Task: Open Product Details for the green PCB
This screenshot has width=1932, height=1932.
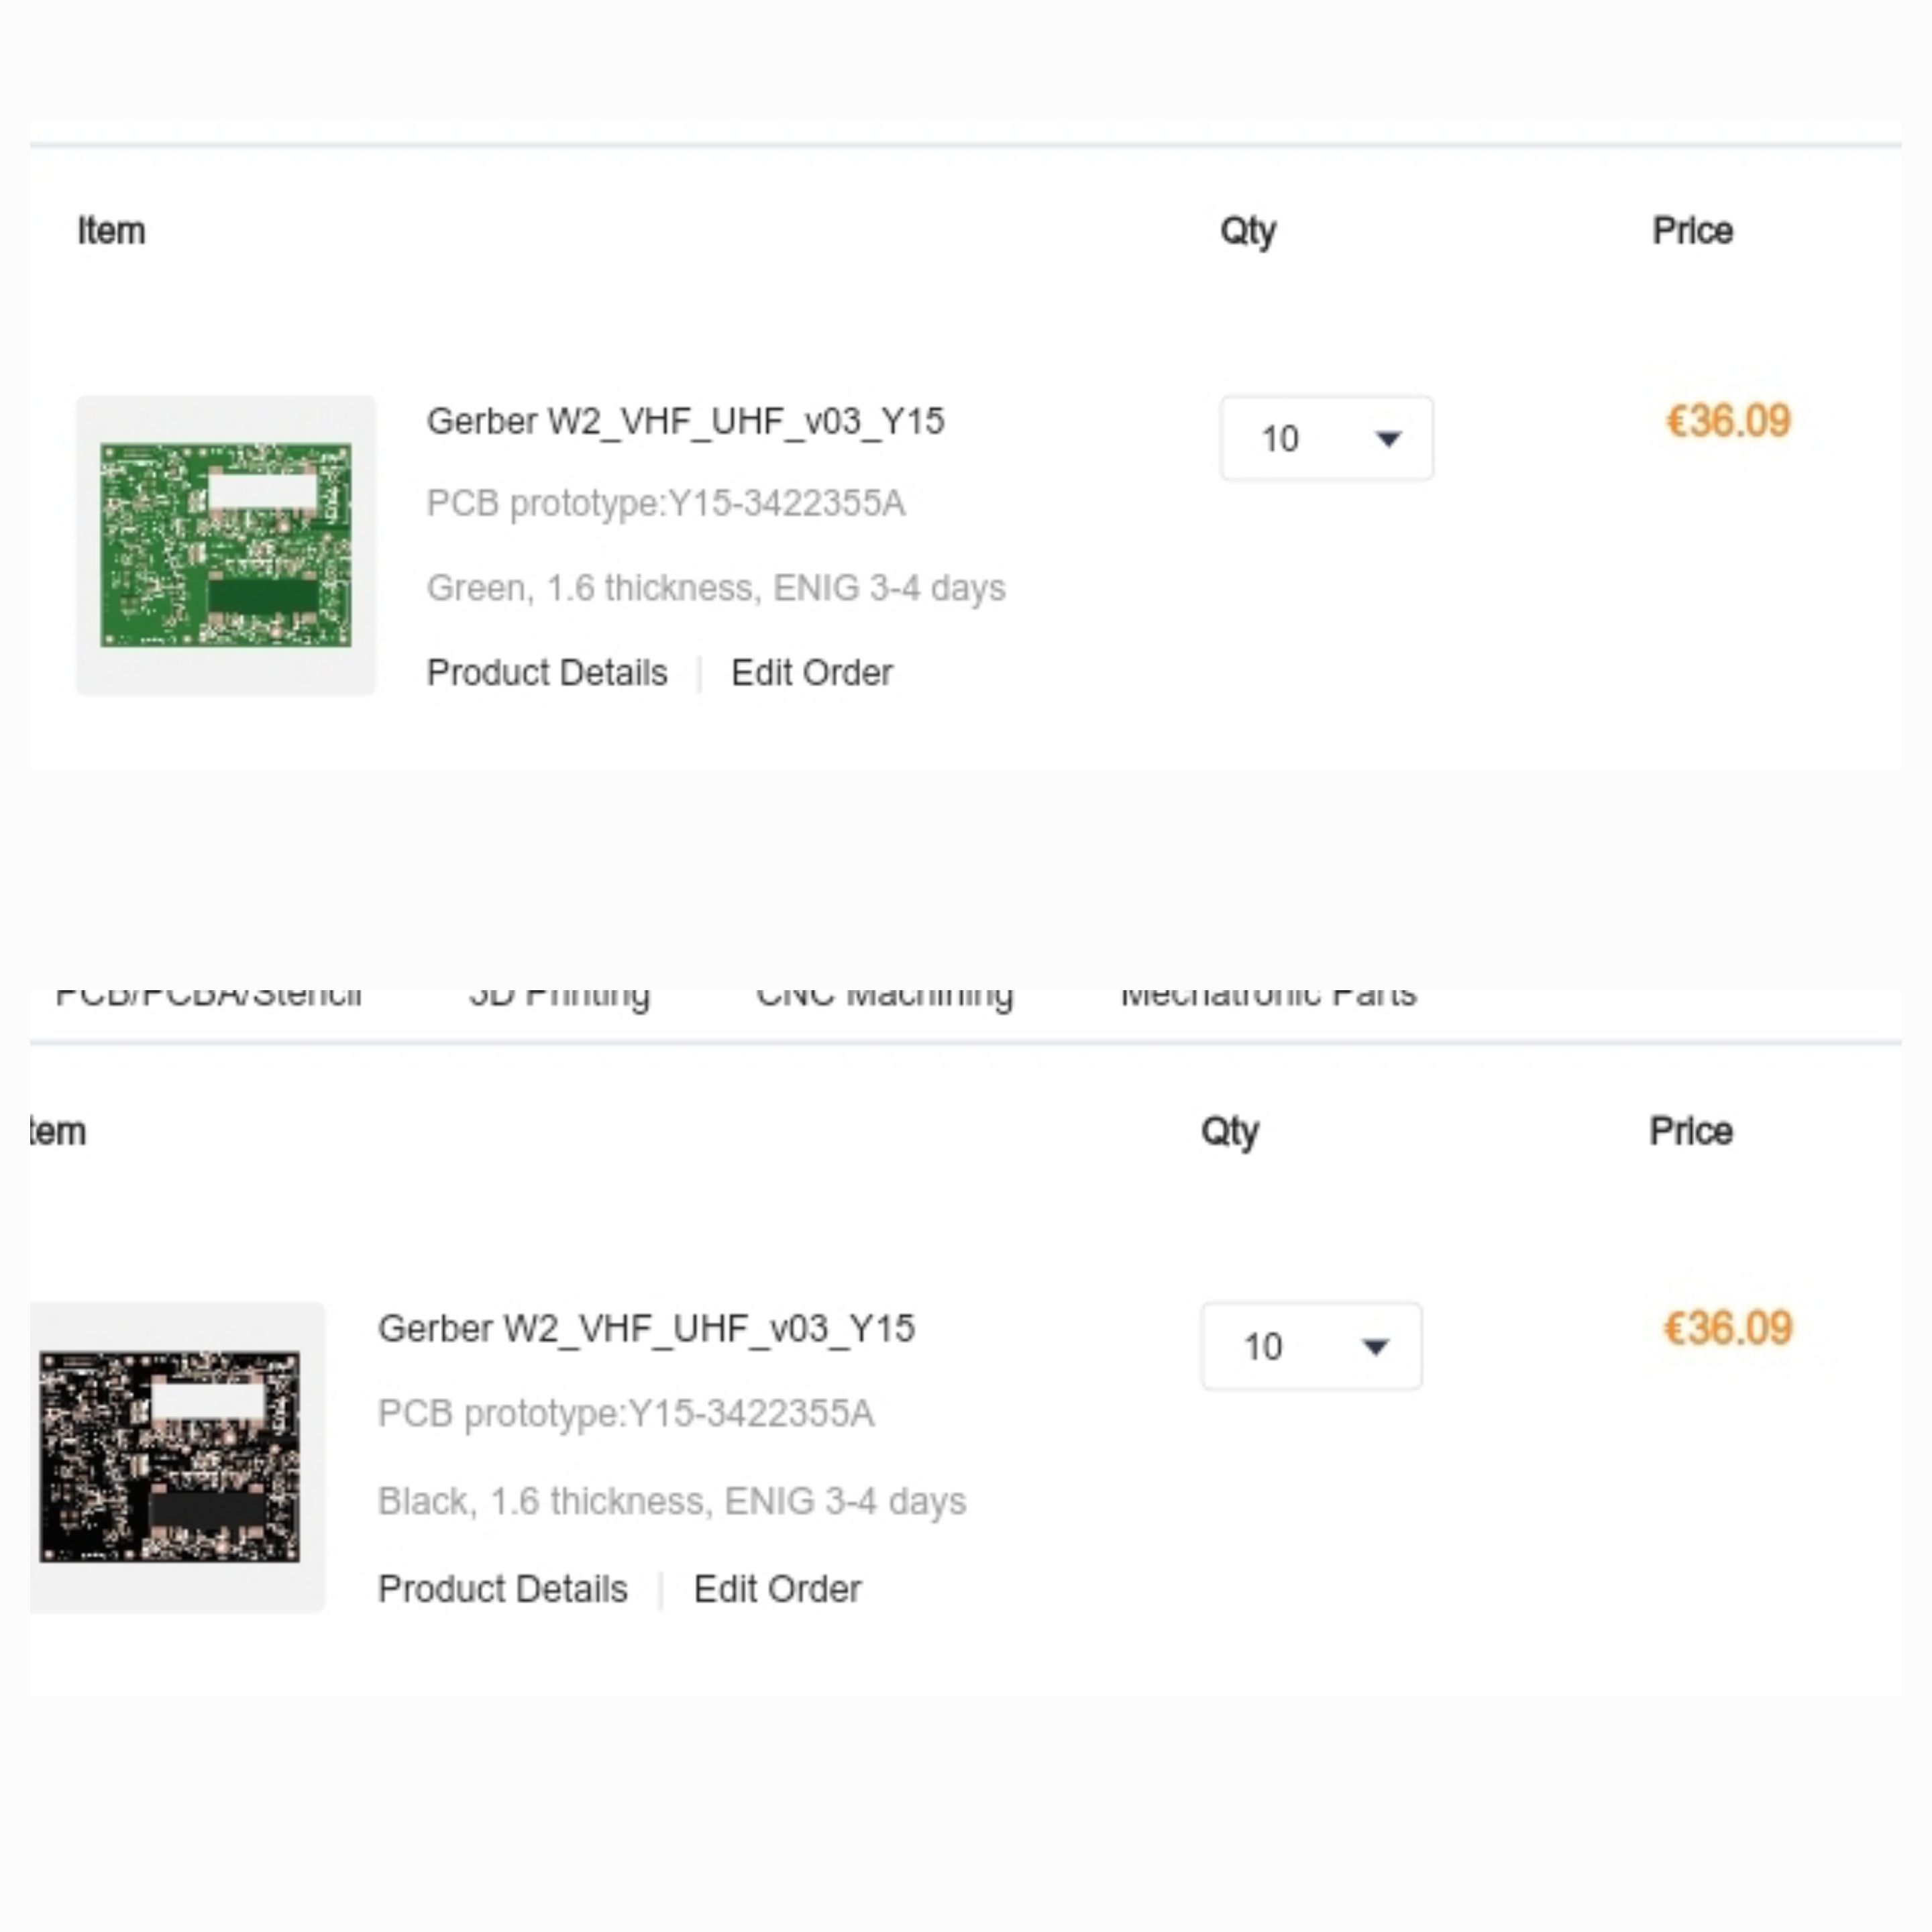Action: click(547, 673)
